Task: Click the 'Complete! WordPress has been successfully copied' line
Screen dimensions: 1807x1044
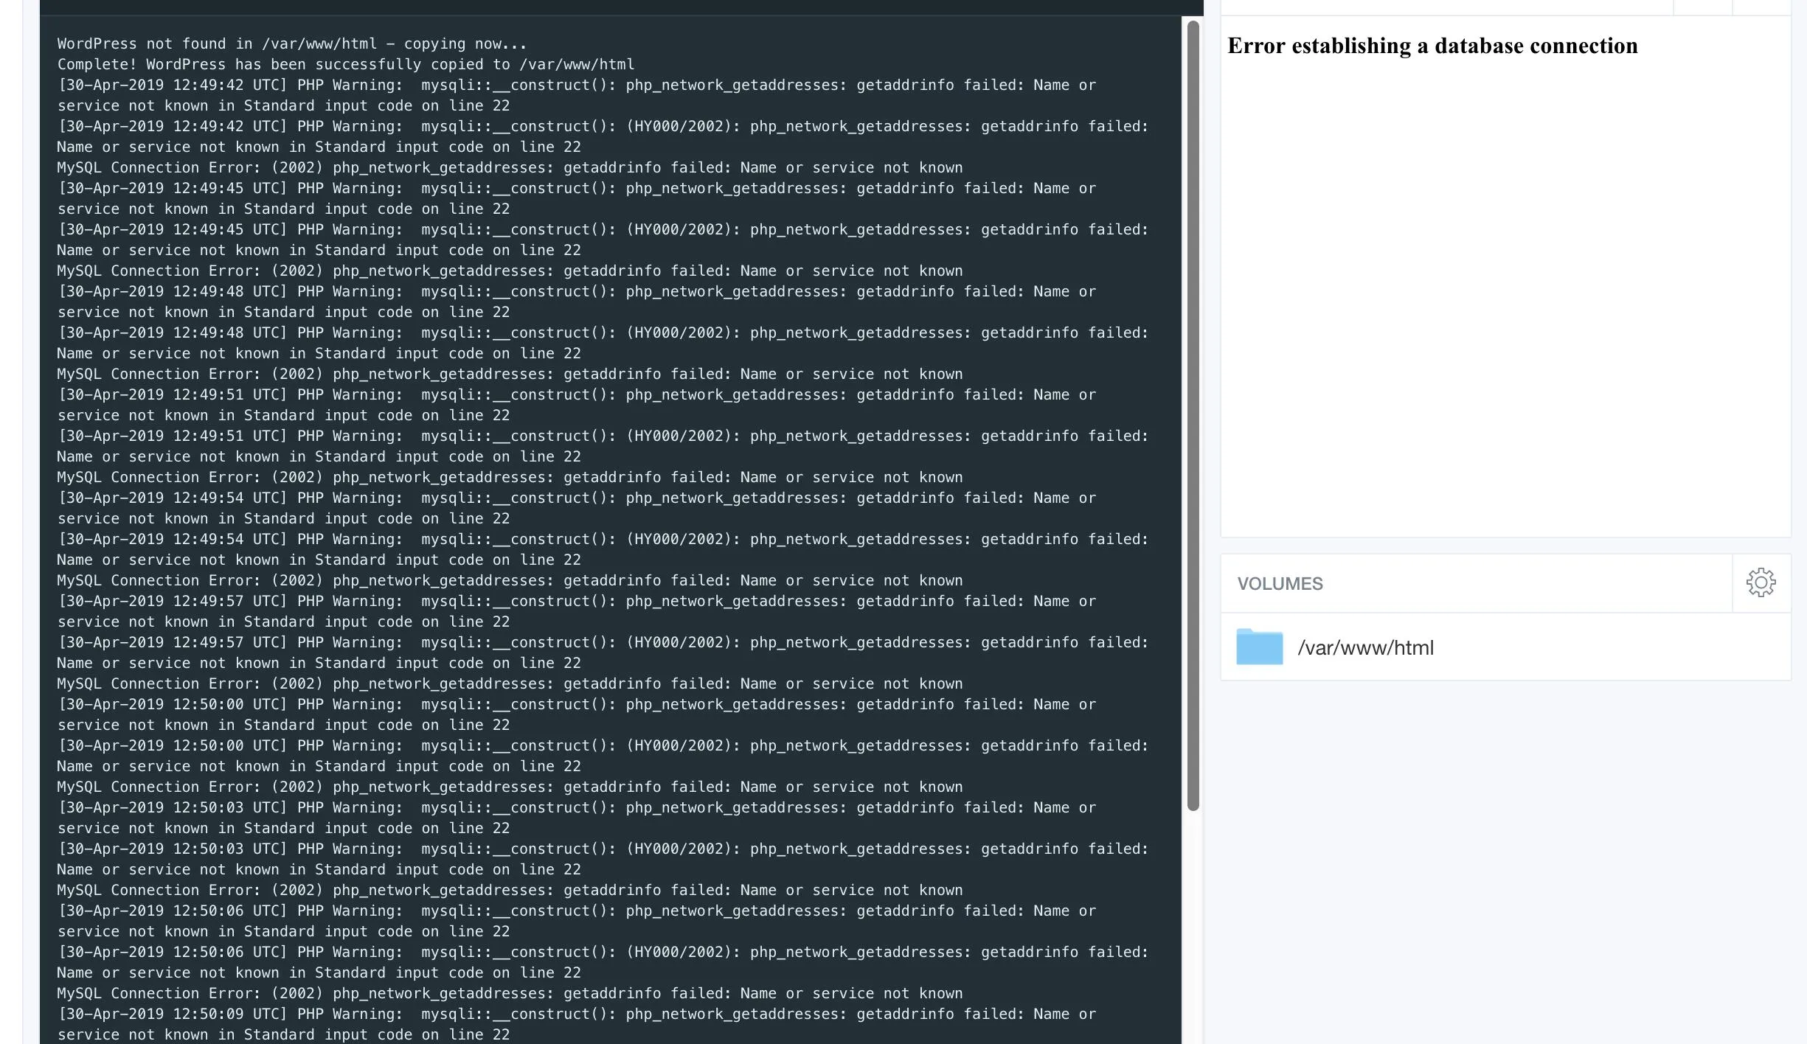Action: tap(345, 64)
